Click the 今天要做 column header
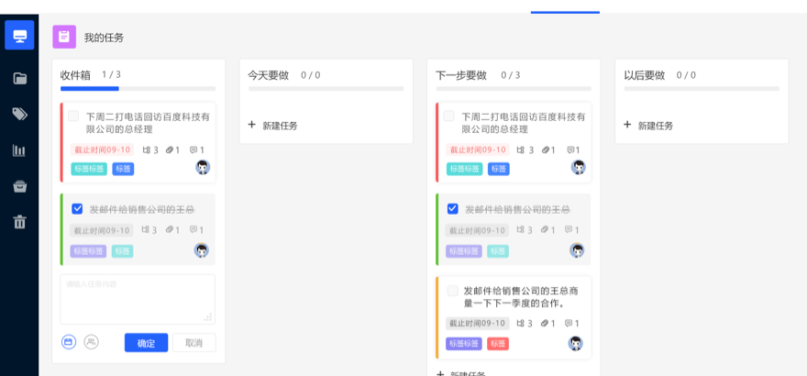This screenshot has width=807, height=376. click(x=268, y=75)
